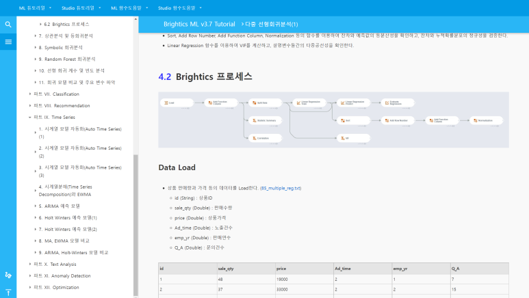Click the sidebar vertical scrollbar thumb

[x=136, y=225]
